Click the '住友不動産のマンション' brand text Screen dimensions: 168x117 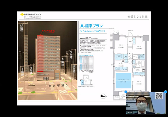point(32,14)
